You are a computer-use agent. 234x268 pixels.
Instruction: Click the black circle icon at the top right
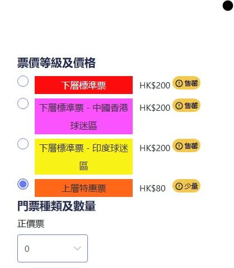228,6
